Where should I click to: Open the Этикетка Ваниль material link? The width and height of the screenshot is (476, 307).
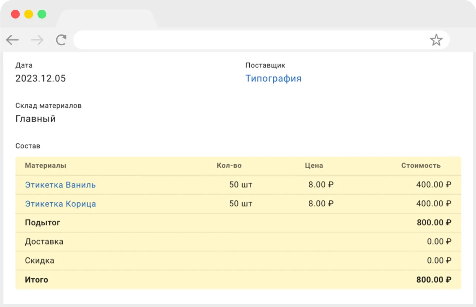[x=60, y=185]
